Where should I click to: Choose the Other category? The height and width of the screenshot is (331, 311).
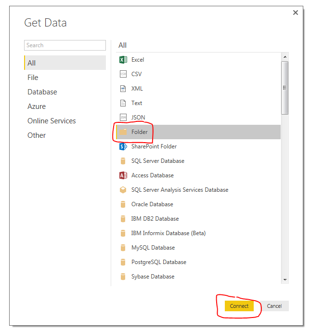[x=65, y=135]
